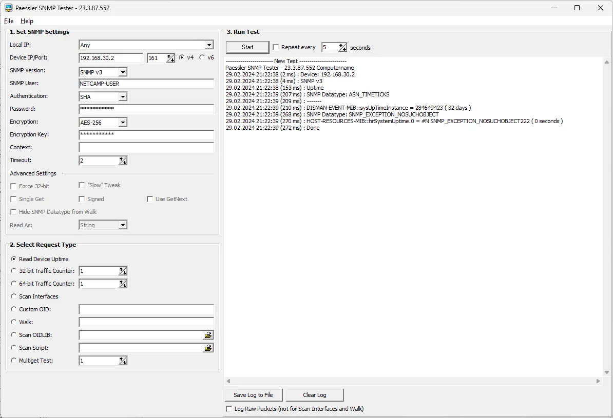This screenshot has width=613, height=418.
Task: Open the Encryption AES-256 dropdown
Action: click(122, 123)
